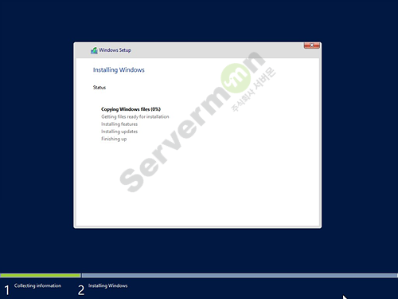Click the 'Installing Windows' dialog heading

(x=119, y=70)
